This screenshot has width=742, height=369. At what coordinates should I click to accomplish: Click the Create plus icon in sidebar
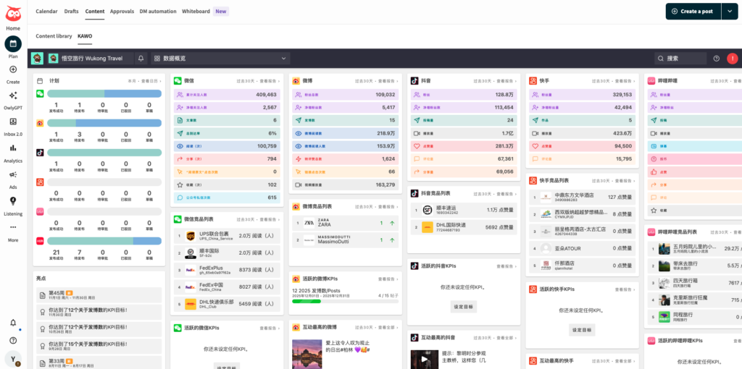(x=13, y=69)
